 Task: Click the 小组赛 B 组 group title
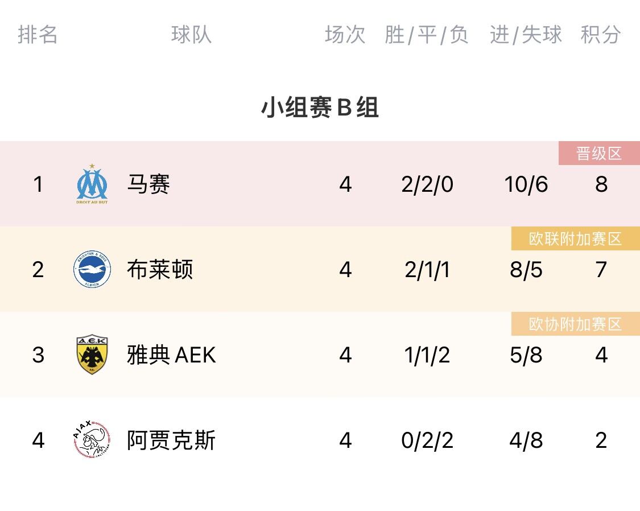pyautogui.click(x=320, y=108)
